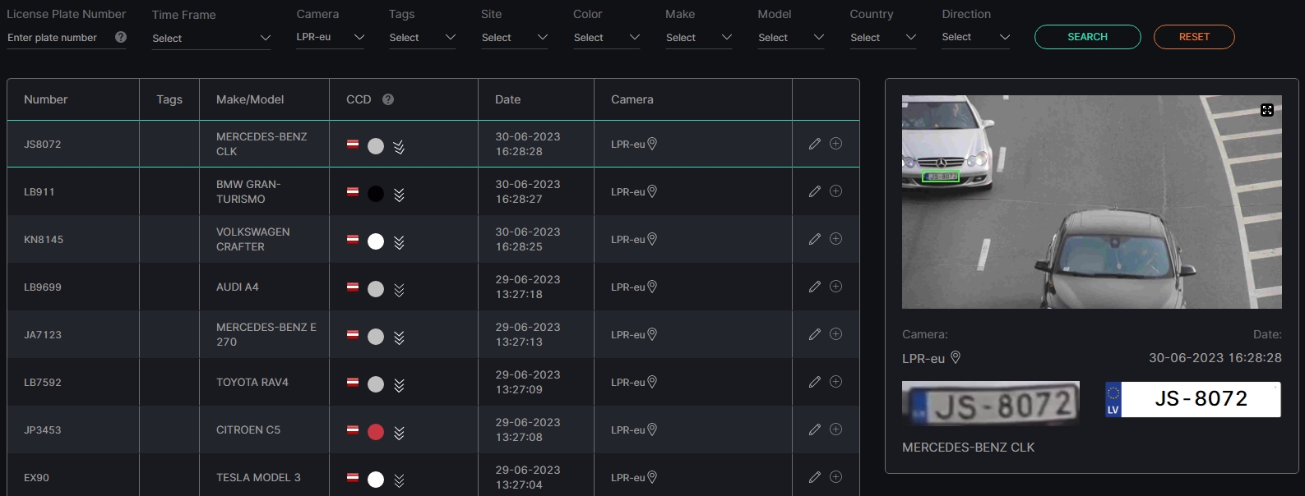The width and height of the screenshot is (1305, 496).
Task: Show camera location for JS8072 row
Action: (x=652, y=144)
